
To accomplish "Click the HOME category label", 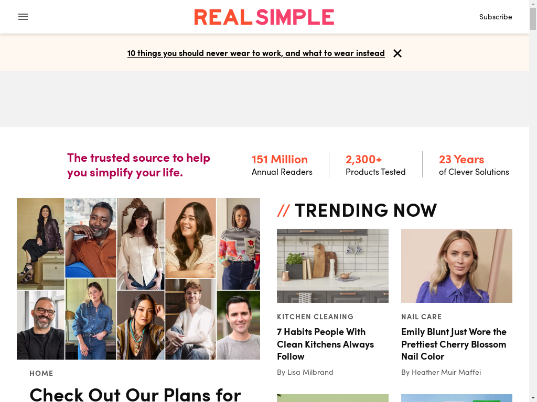I will pos(41,373).
